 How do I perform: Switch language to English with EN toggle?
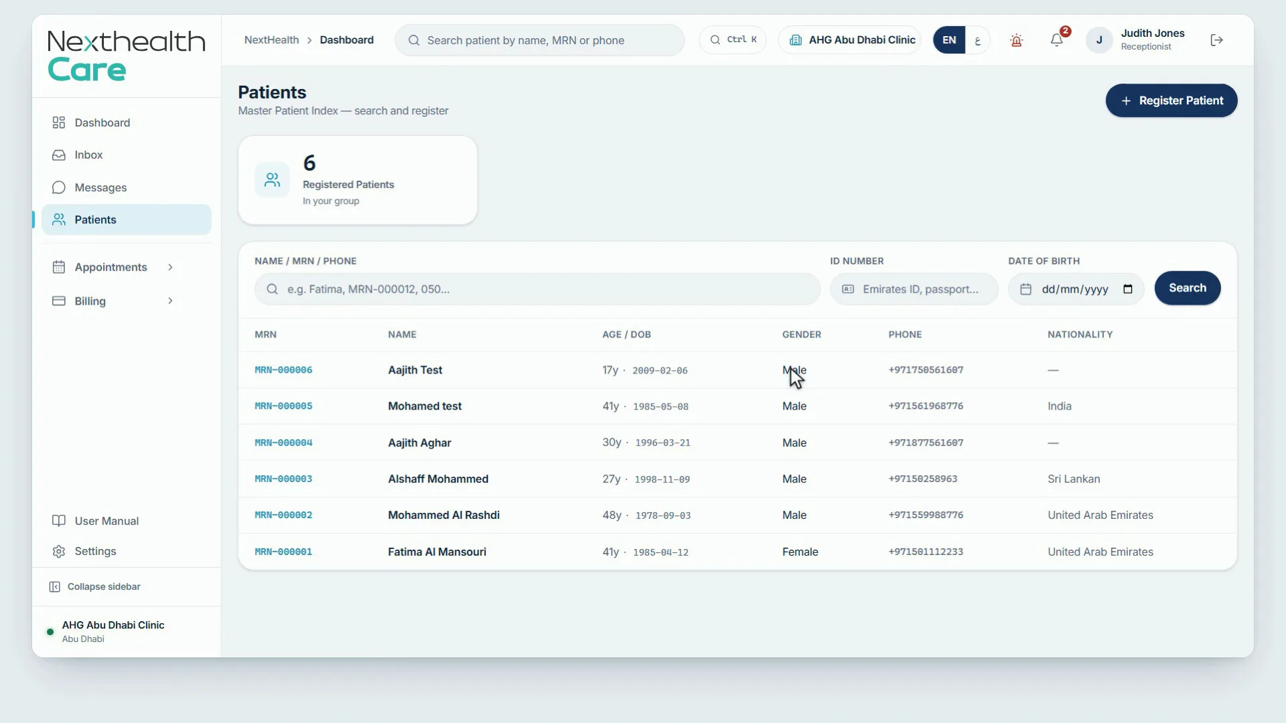coord(949,40)
